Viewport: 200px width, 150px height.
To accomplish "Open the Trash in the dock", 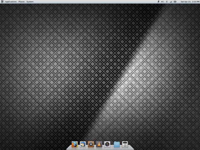I will point(125,145).
